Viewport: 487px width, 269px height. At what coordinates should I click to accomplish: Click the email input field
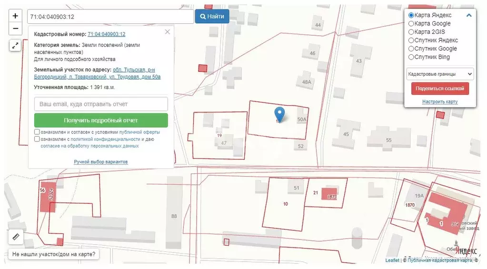[x=101, y=104]
